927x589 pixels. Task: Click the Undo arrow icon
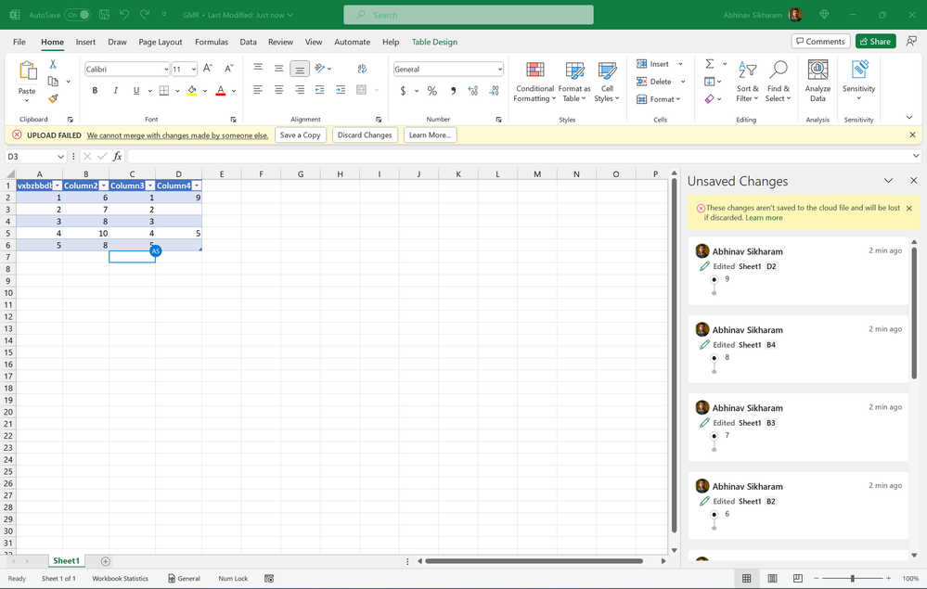pos(124,15)
